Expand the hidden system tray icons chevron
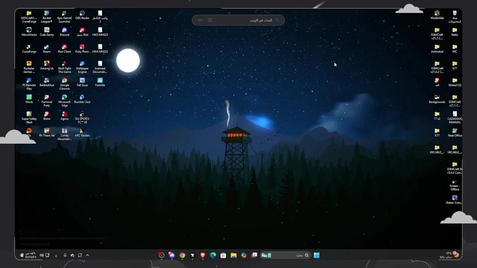The width and height of the screenshot is (477, 268). click(88, 255)
